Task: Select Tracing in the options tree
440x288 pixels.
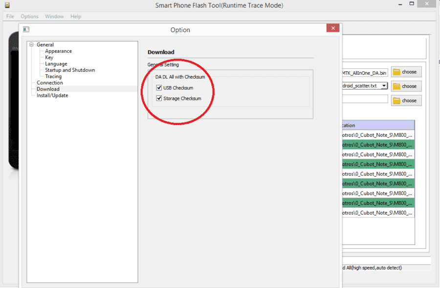Action: 53,76
